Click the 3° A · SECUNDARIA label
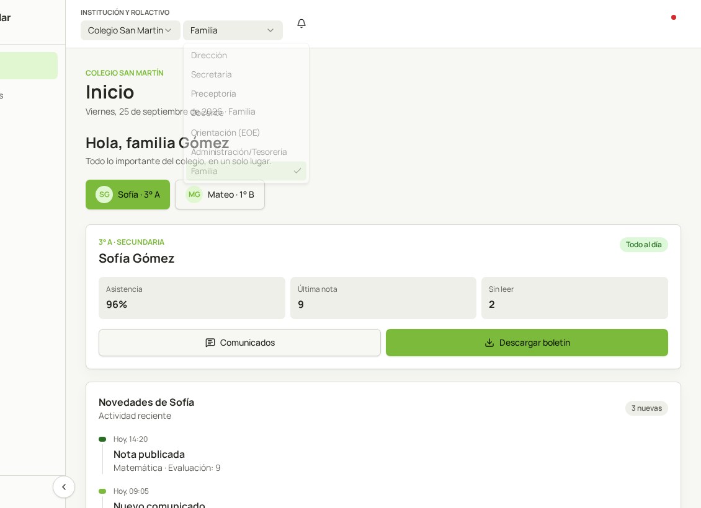Viewport: 701px width, 508px height. [132, 242]
